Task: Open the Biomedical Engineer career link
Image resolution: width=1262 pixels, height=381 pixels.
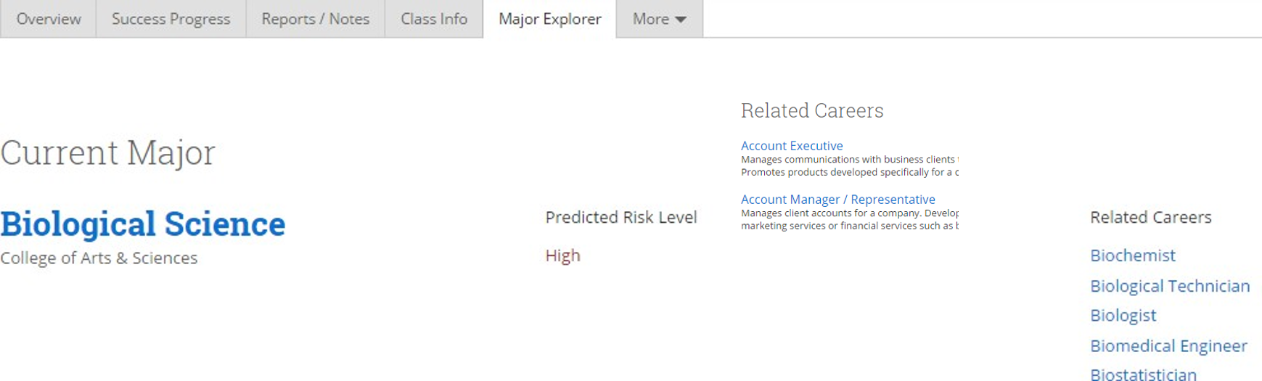Action: pyautogui.click(x=1168, y=346)
